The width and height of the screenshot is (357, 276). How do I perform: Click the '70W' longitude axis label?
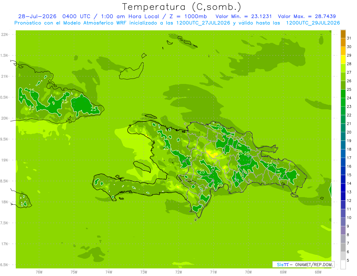[248, 272]
